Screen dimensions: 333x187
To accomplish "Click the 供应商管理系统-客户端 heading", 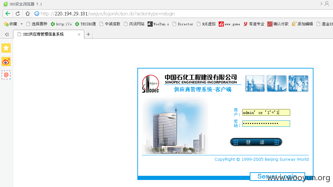I will click(x=203, y=89).
